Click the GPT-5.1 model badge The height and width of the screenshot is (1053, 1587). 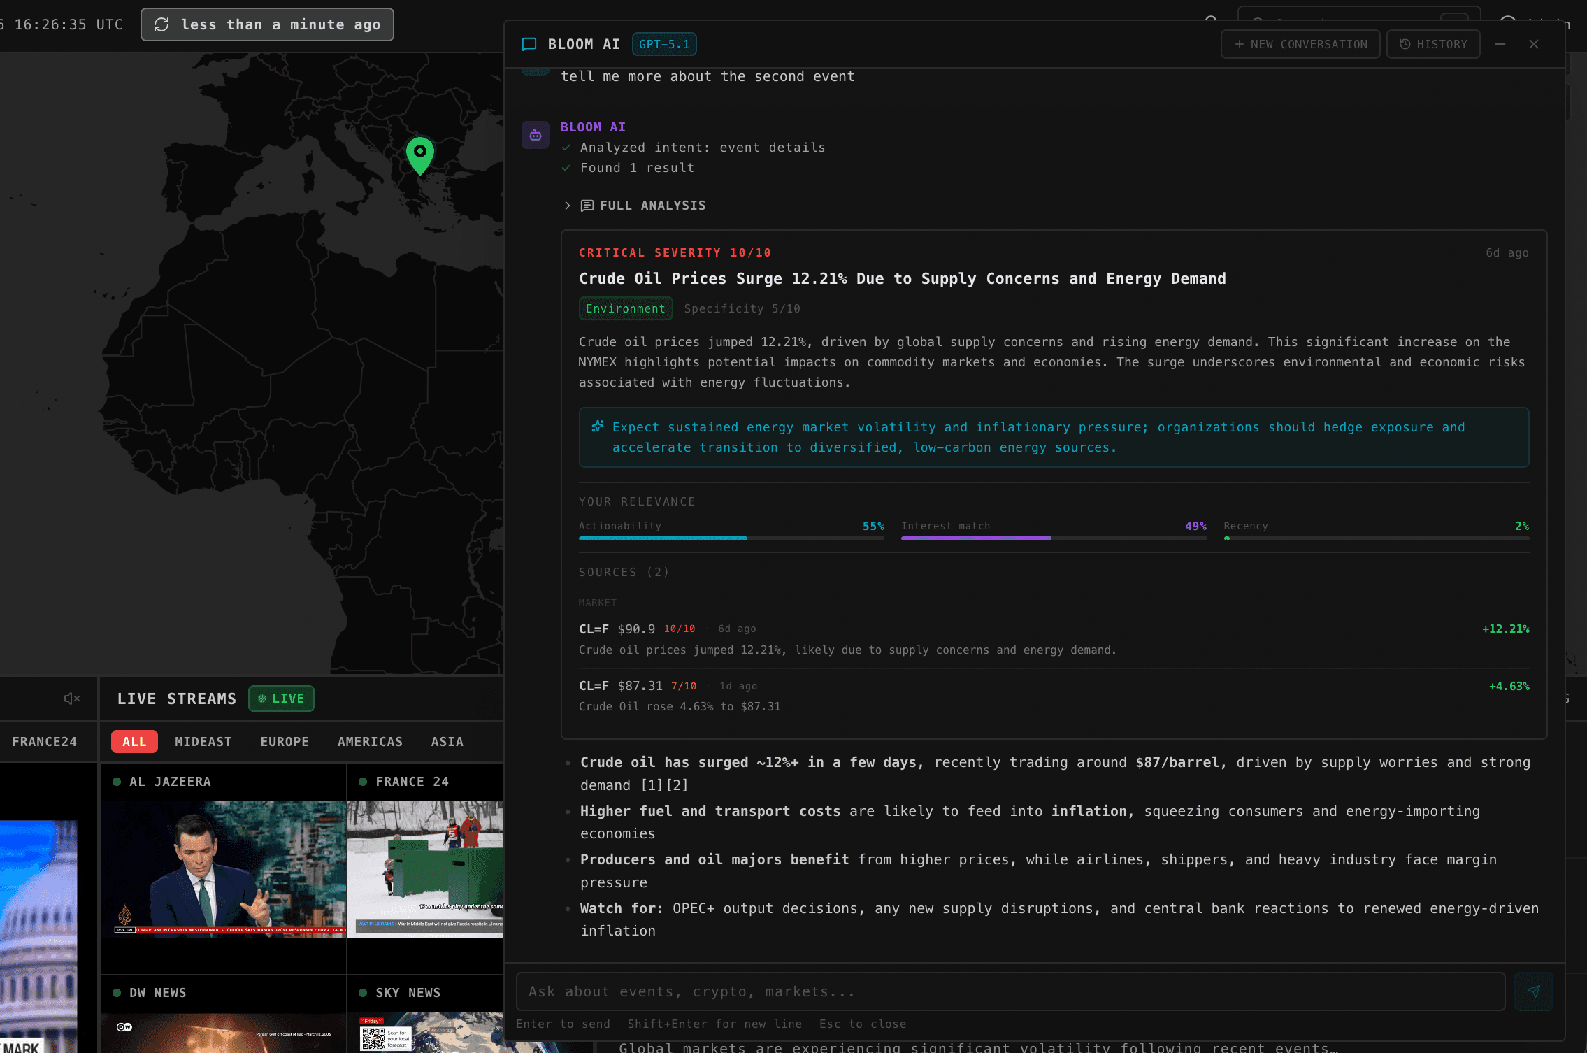[663, 43]
